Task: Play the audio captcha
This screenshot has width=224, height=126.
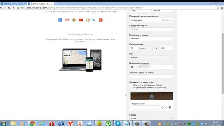Action: tap(166, 107)
